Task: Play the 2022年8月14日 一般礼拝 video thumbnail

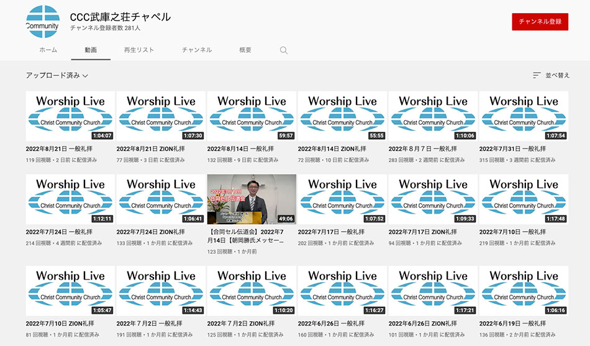Action: point(252,116)
